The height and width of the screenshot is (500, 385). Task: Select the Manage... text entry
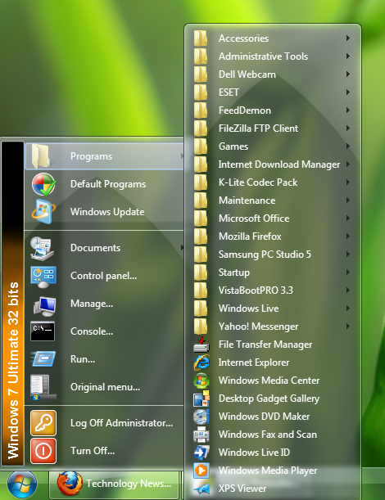pyautogui.click(x=92, y=304)
